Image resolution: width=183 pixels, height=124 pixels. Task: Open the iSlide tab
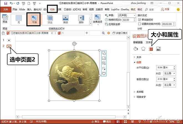pos(22,9)
